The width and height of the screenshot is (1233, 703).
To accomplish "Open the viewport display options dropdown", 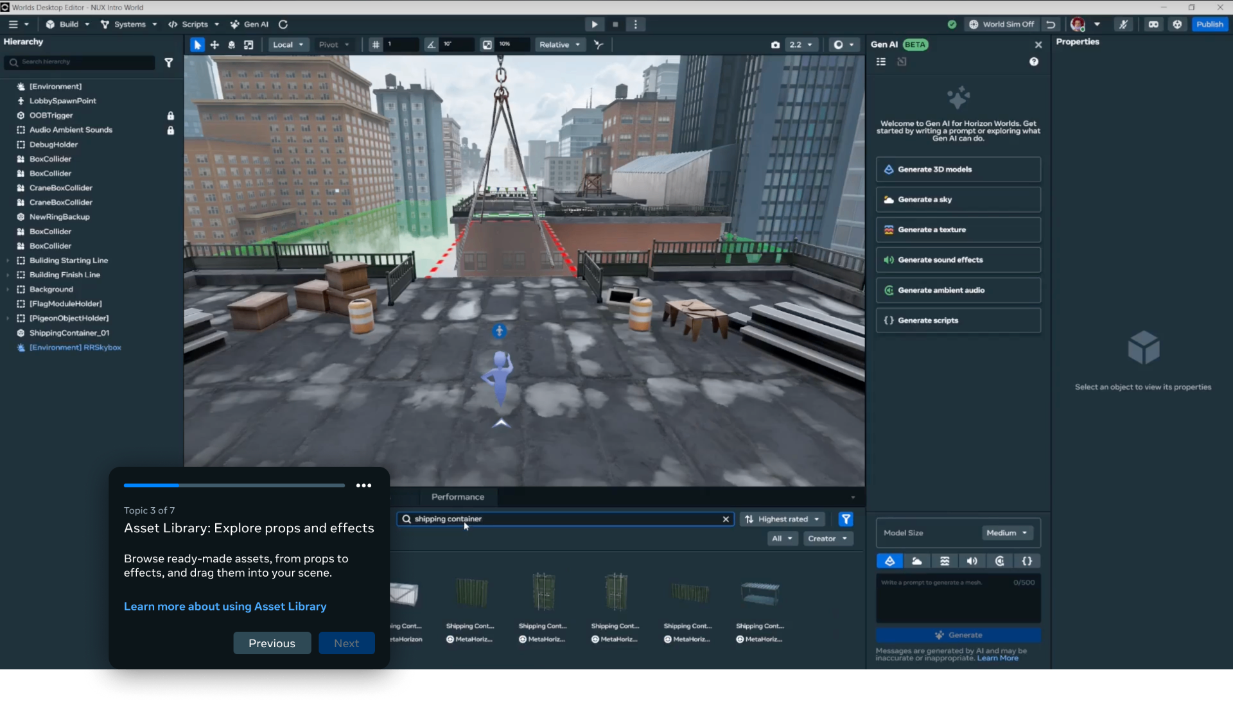I will click(x=844, y=45).
